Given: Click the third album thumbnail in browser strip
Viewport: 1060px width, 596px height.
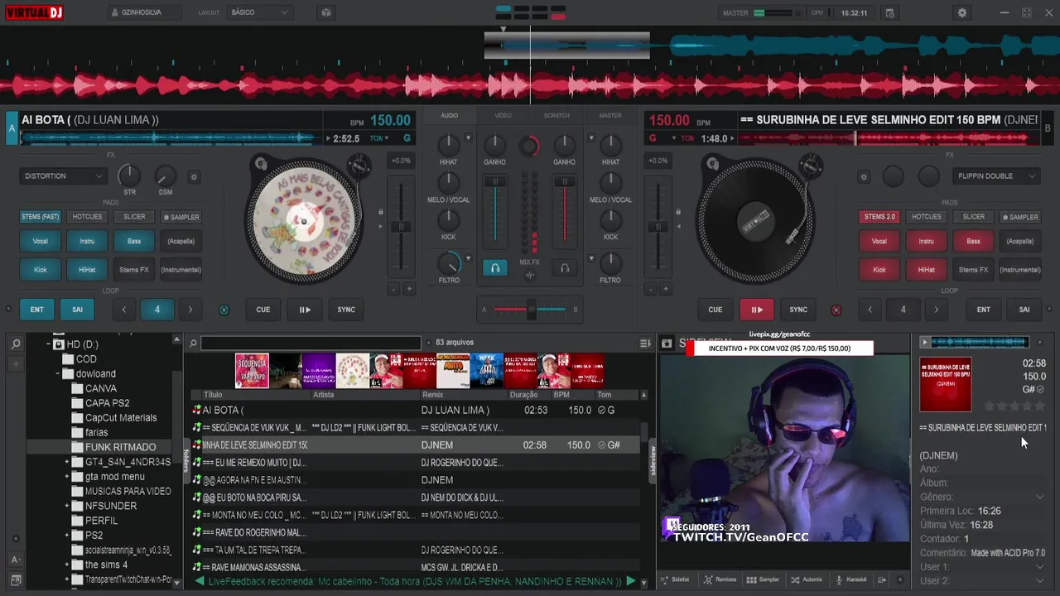Looking at the screenshot, I should 319,371.
